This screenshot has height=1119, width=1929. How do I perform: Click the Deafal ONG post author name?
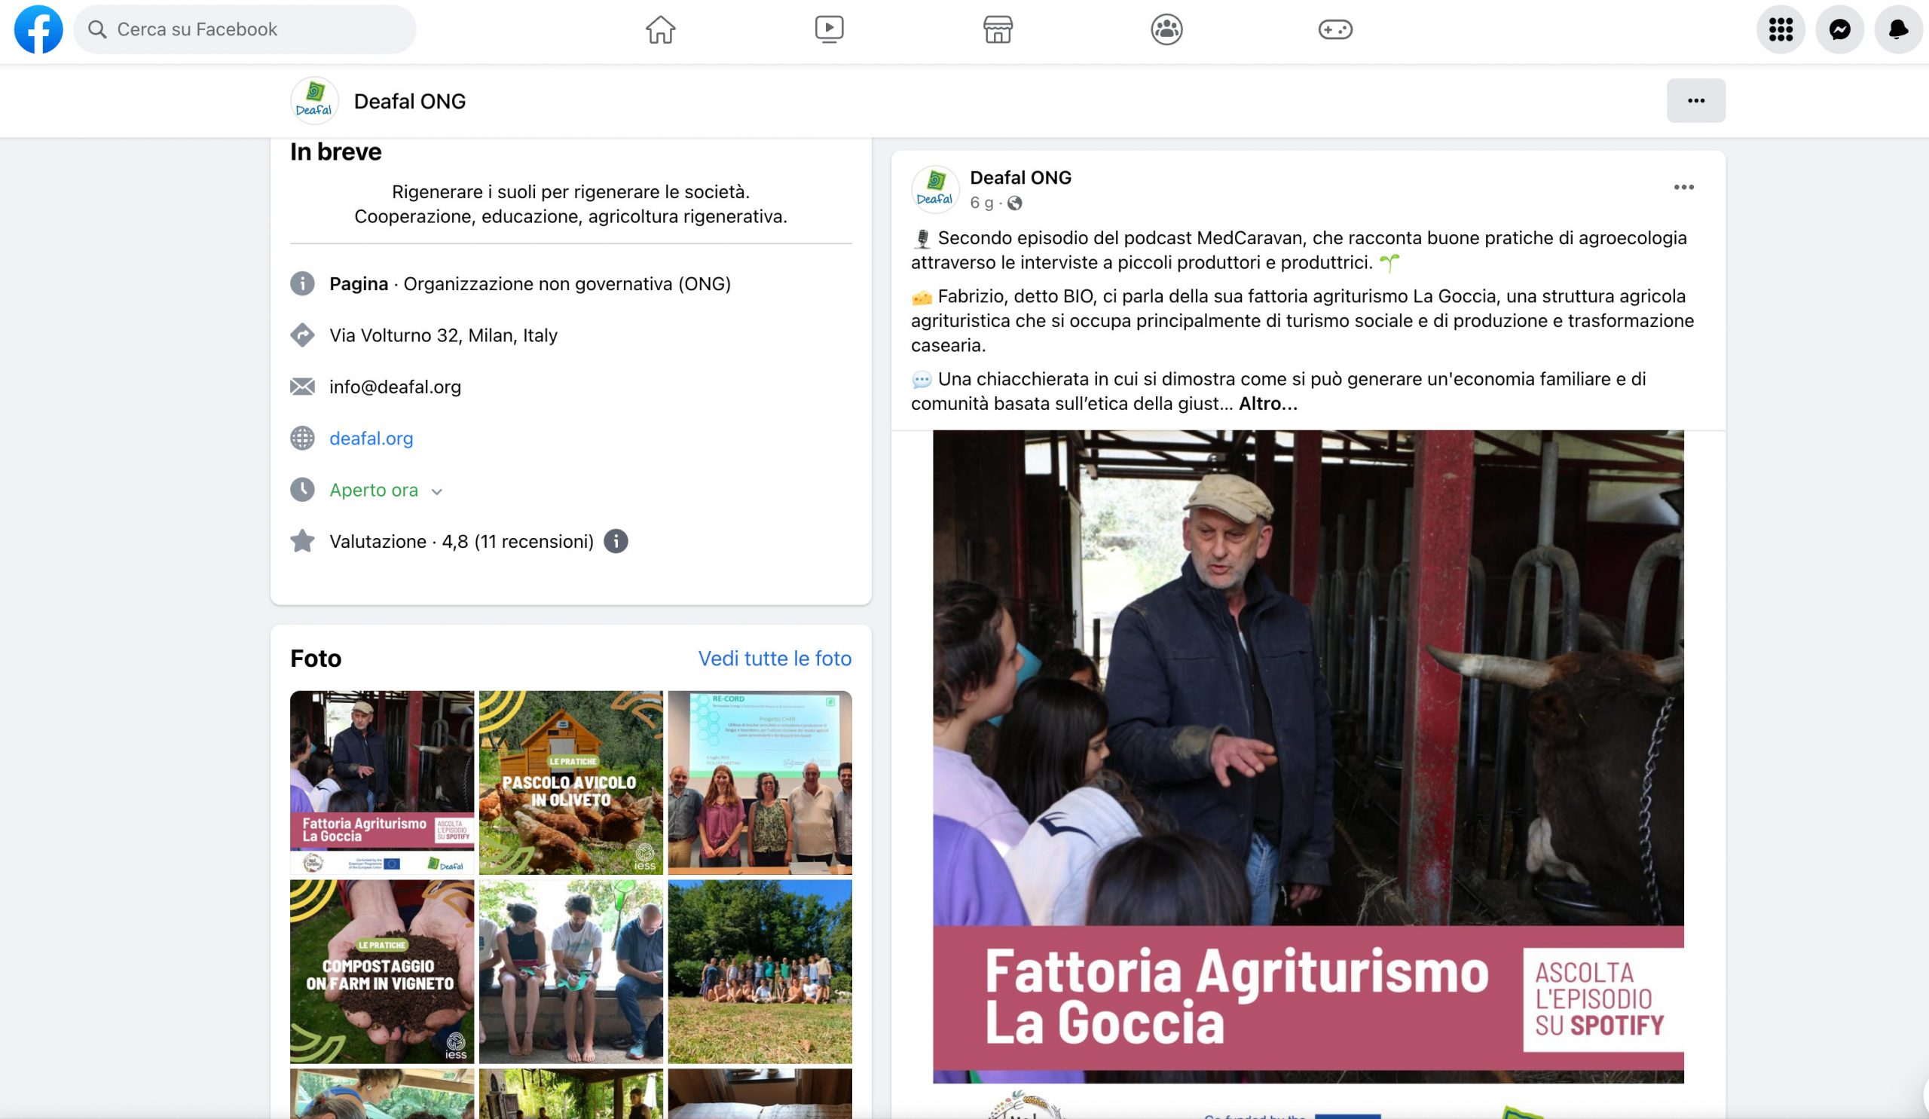[1020, 178]
